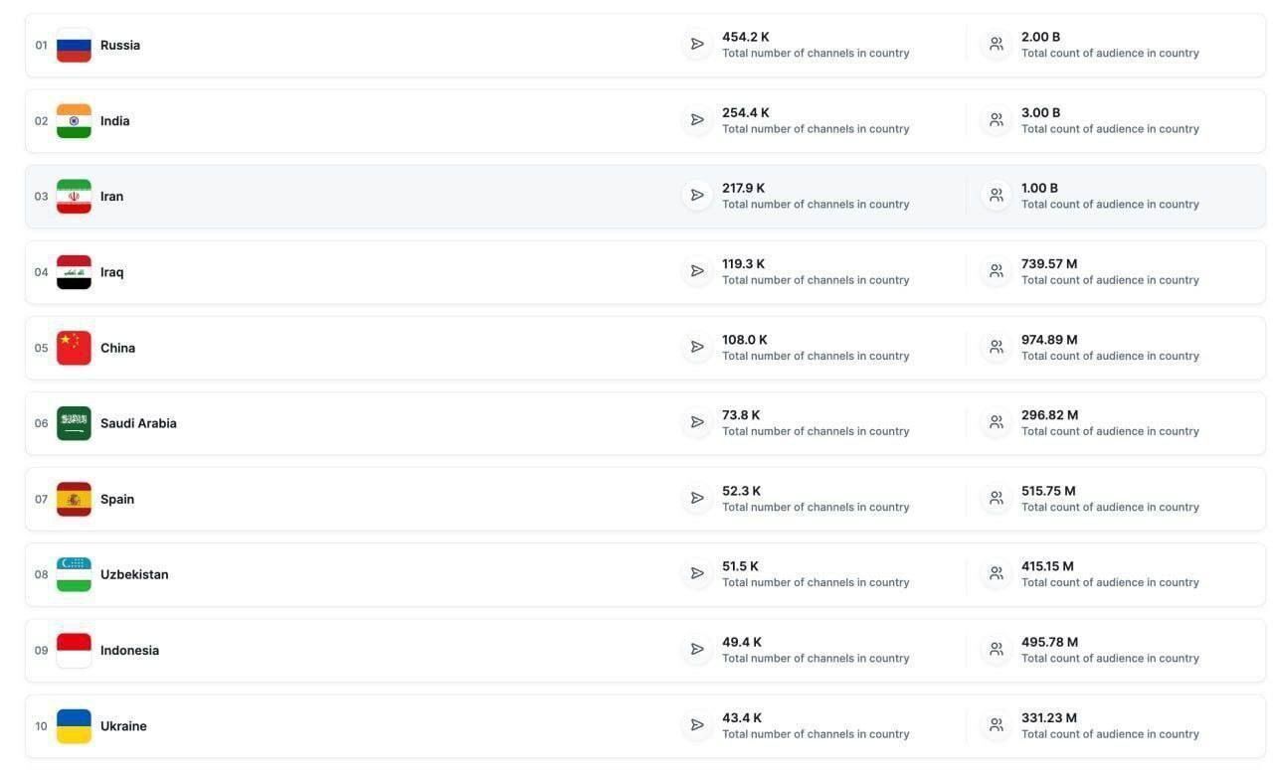Click Indonesia's 495.78 M audience count
The width and height of the screenshot is (1273, 770).
1049,642
